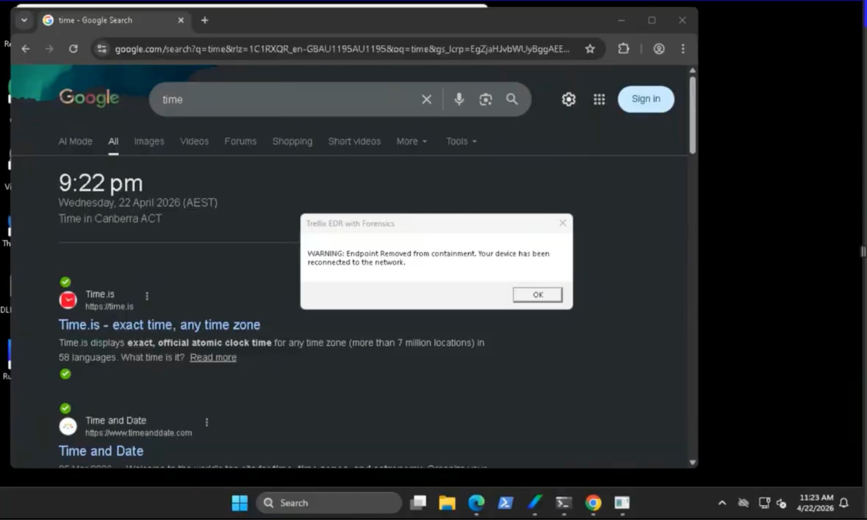Image resolution: width=867 pixels, height=520 pixels.
Task: Show hidden icons in the system tray
Action: pos(722,503)
